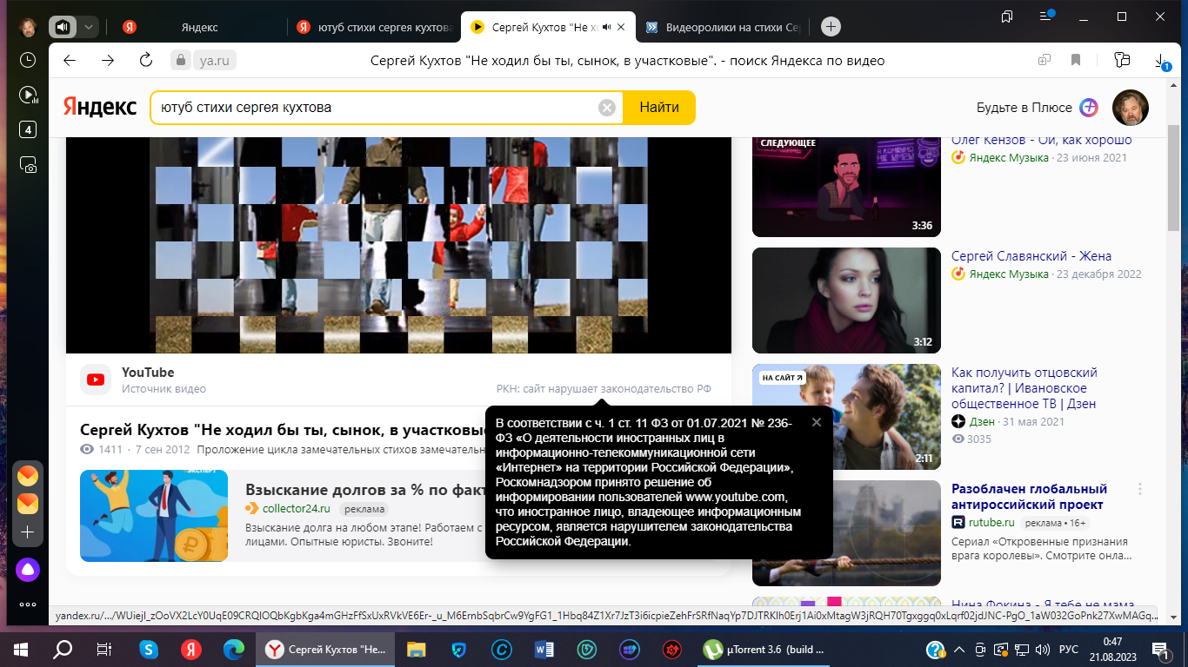
Task: Open Skype from the taskbar
Action: pyautogui.click(x=150, y=649)
